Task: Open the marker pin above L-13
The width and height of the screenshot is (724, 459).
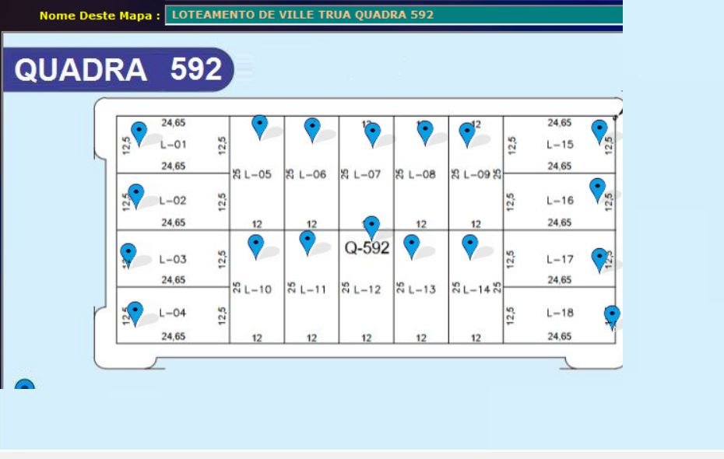Action: pyautogui.click(x=413, y=245)
